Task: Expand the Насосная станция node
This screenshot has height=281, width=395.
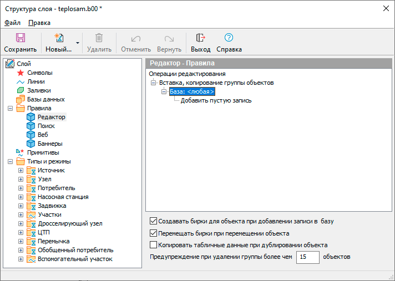Action: 21,197
